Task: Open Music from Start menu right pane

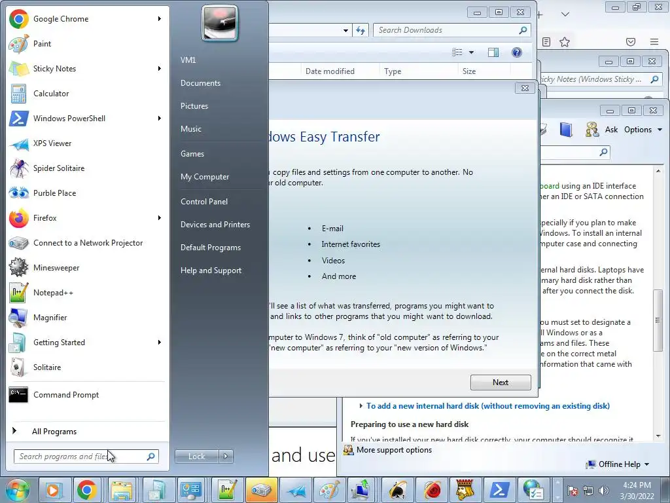Action: [x=190, y=129]
